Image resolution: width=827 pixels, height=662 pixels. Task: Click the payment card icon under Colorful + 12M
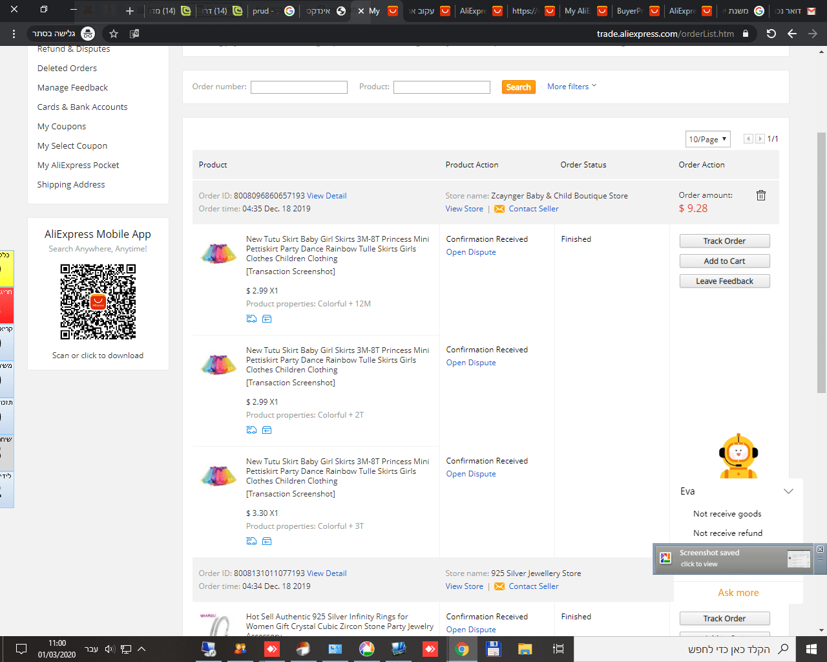267,319
